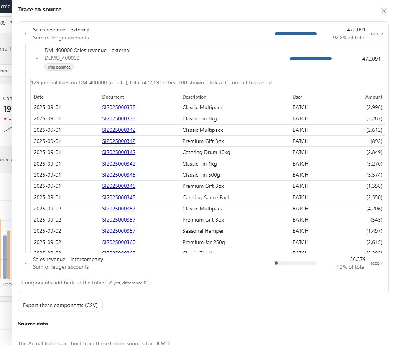This screenshot has height=345, width=395.
Task: Open SI2025000342 for the Catering Drum 10kg line
Action: pyautogui.click(x=118, y=152)
